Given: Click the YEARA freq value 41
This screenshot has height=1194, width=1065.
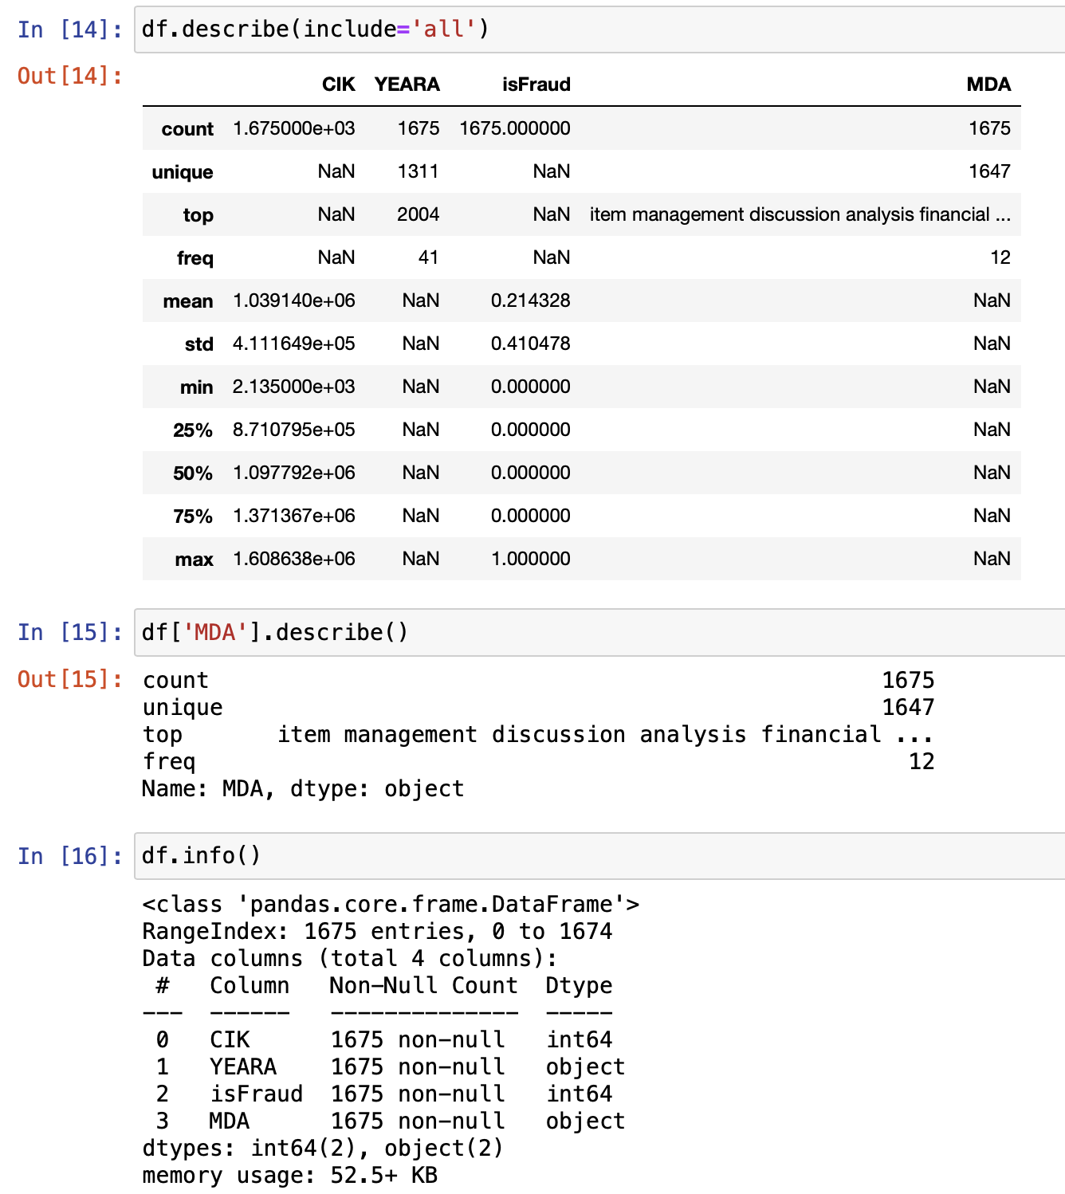Looking at the screenshot, I should tap(429, 257).
